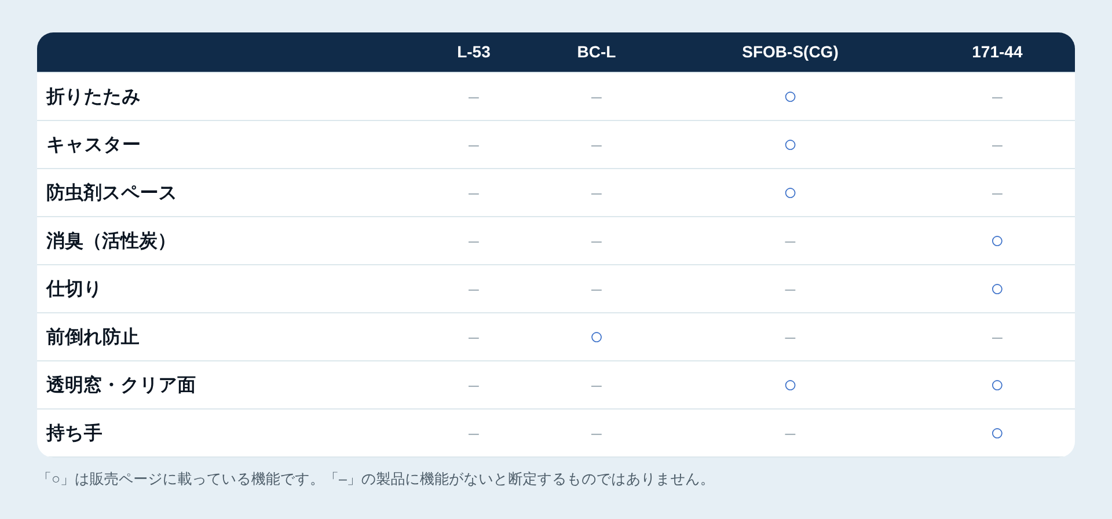Click the circle for 折りたたみ under SFOB-S(CG)
Screen dimensions: 1112x519
(x=790, y=97)
